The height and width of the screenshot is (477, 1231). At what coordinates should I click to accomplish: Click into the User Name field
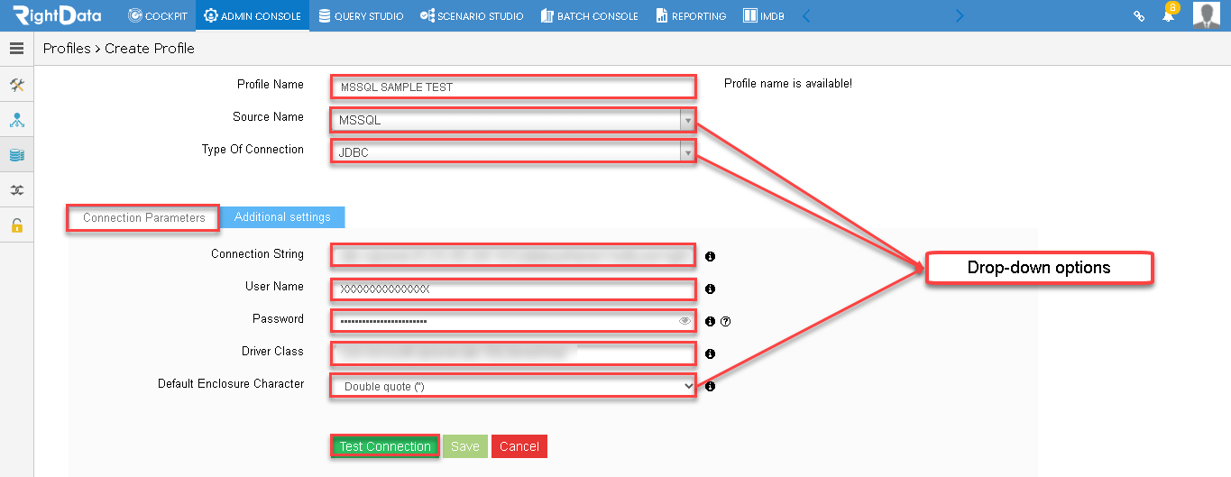(x=513, y=289)
